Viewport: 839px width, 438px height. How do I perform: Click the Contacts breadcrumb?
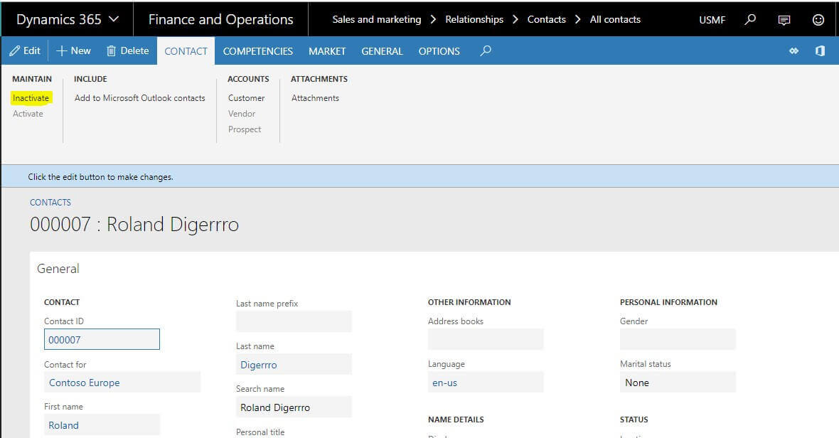[546, 19]
